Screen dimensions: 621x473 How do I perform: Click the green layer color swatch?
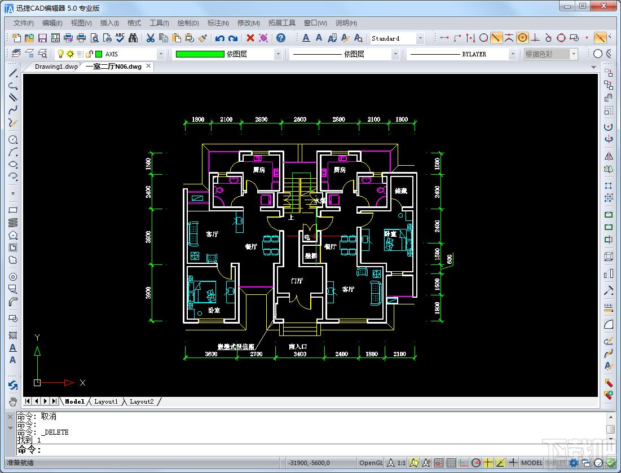(99, 54)
